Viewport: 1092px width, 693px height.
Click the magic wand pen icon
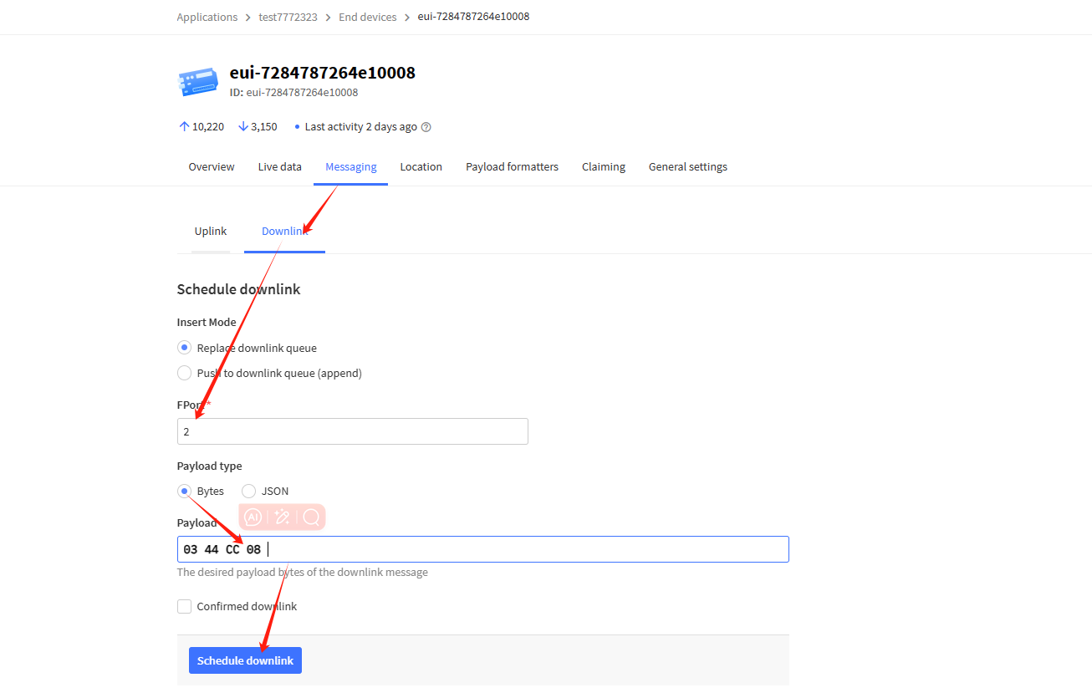point(283,517)
